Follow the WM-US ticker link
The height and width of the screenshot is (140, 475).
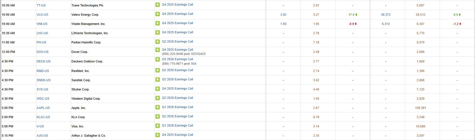coord(42,24)
